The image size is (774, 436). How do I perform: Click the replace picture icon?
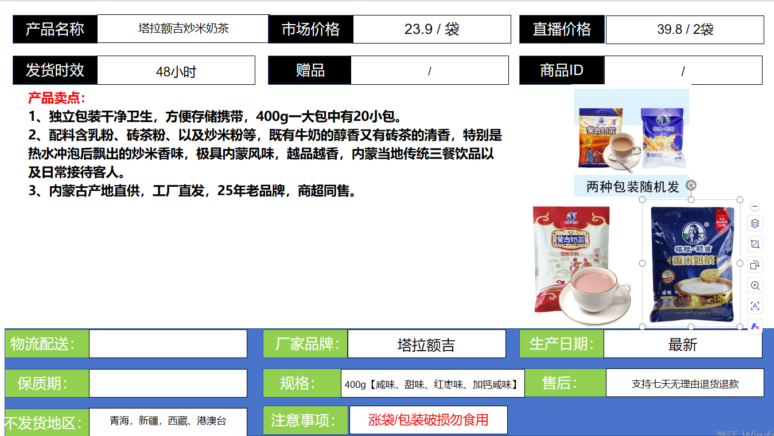coord(755,265)
